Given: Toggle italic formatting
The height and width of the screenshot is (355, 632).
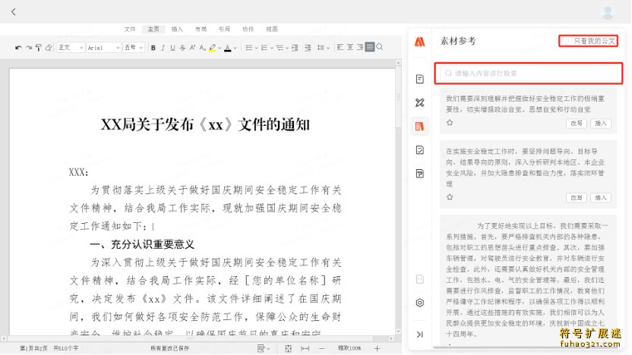Looking at the screenshot, I should point(163,48).
